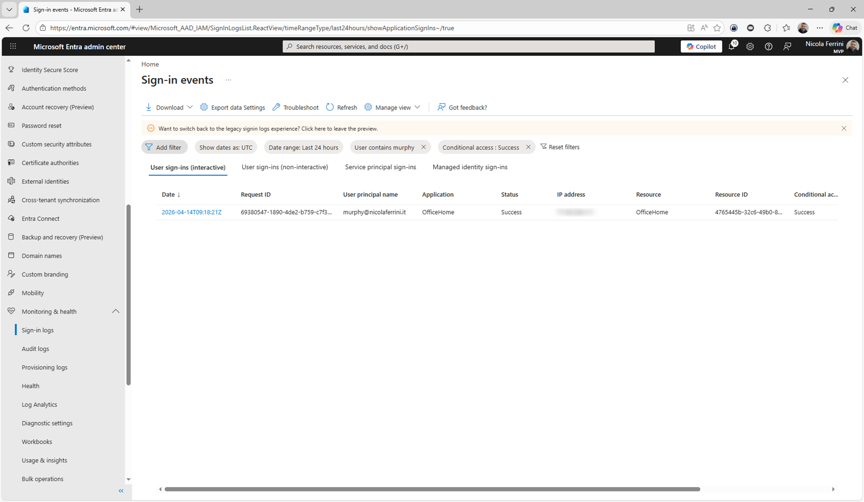Viewport: 864px width, 502px height.
Task: Open the browser tab search dropdown
Action: (9, 9)
